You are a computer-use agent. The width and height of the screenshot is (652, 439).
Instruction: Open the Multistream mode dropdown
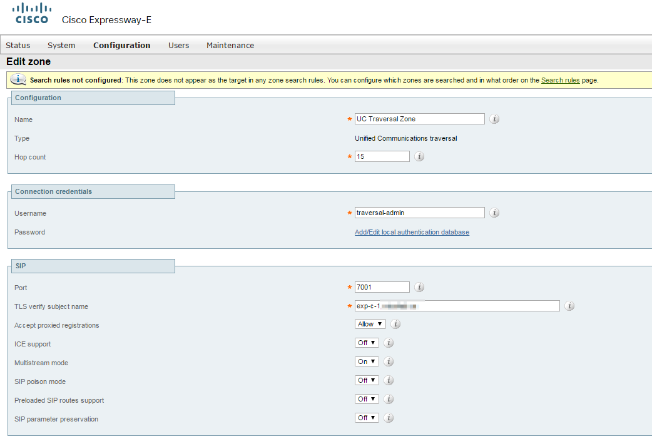point(367,361)
